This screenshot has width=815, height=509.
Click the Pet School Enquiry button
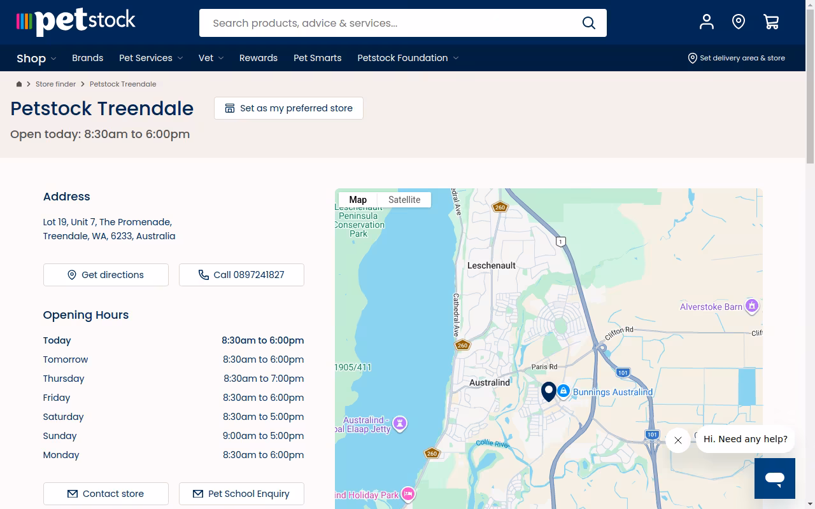tap(241, 494)
